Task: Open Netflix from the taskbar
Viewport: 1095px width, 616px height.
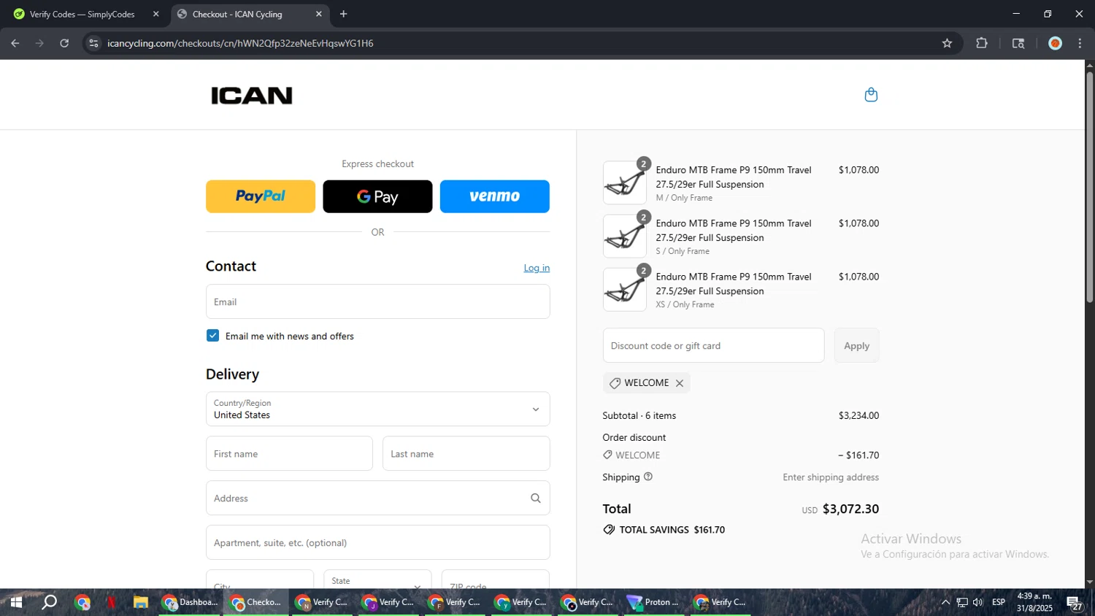Action: 111,602
